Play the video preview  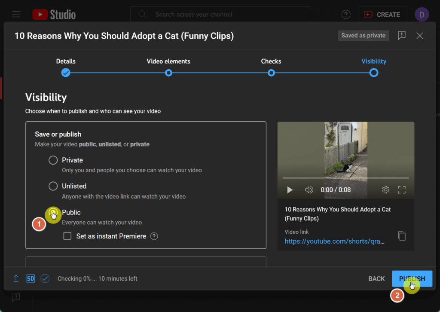tap(290, 190)
